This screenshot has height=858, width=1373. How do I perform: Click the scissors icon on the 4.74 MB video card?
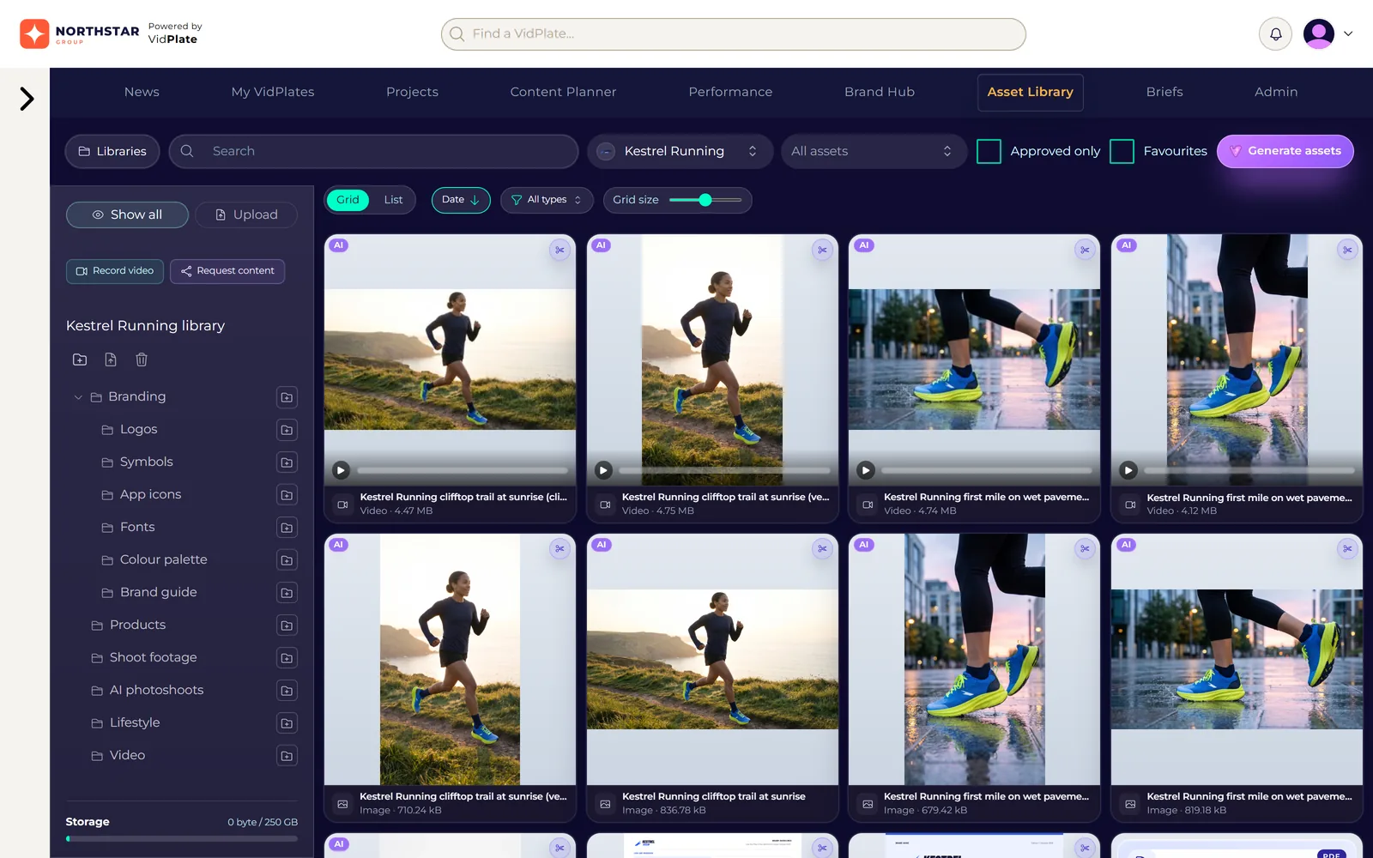[x=1085, y=250]
